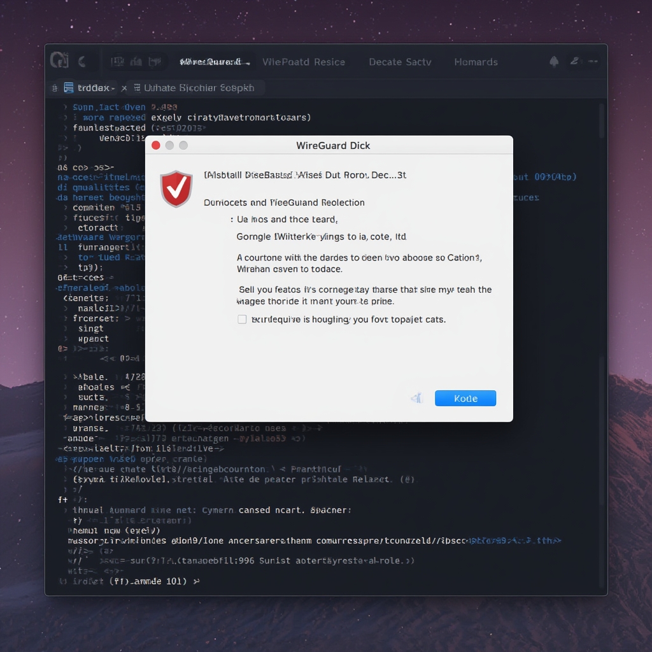Screen dimensions: 652x652
Task: Click the notification bell icon in the toolbar
Action: tap(553, 61)
